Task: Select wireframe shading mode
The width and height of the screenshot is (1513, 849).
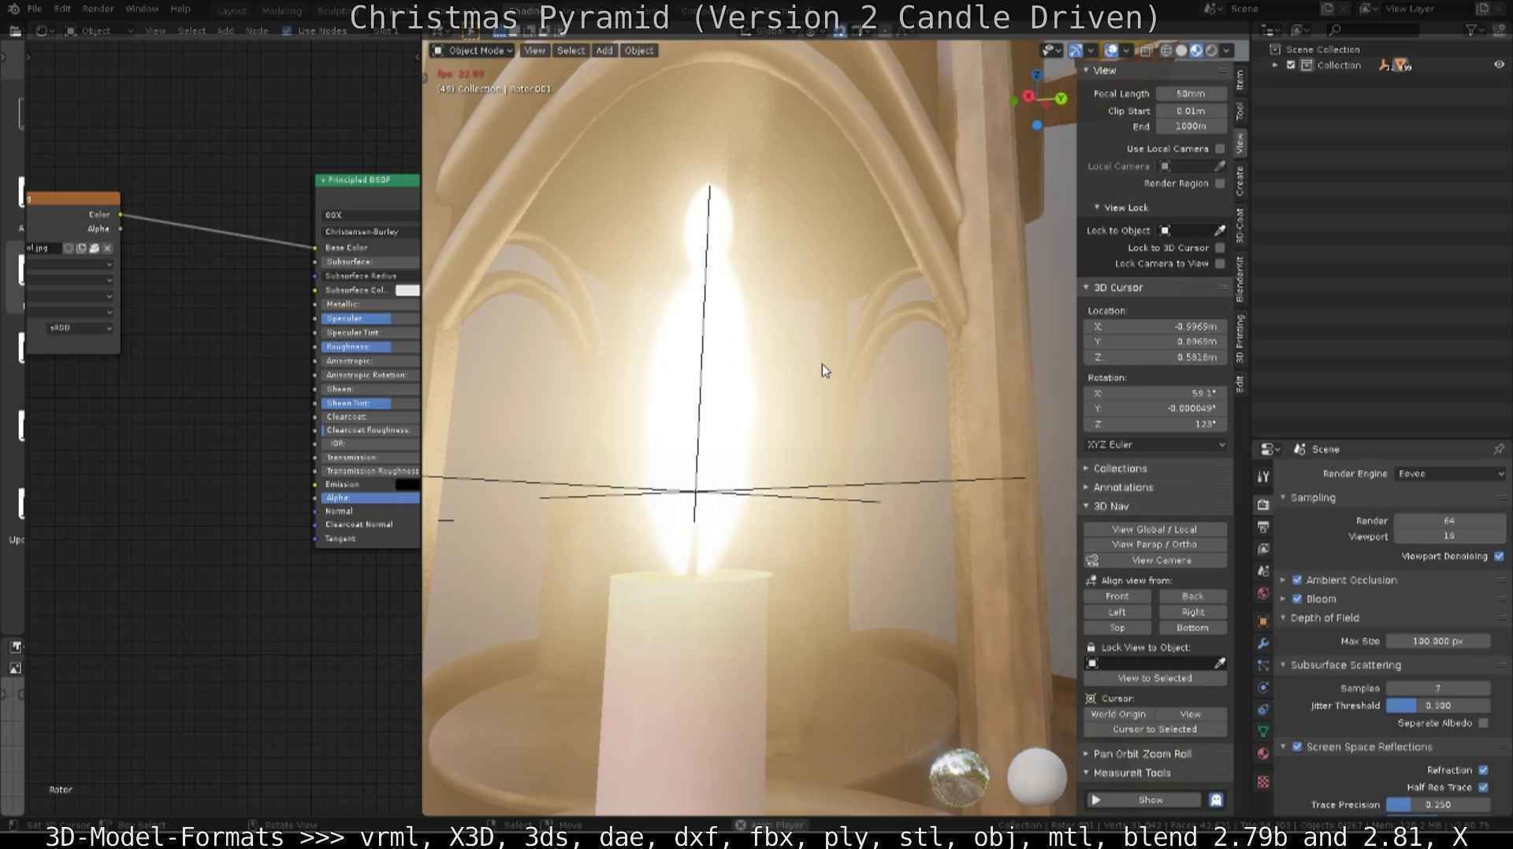Action: 1166,50
